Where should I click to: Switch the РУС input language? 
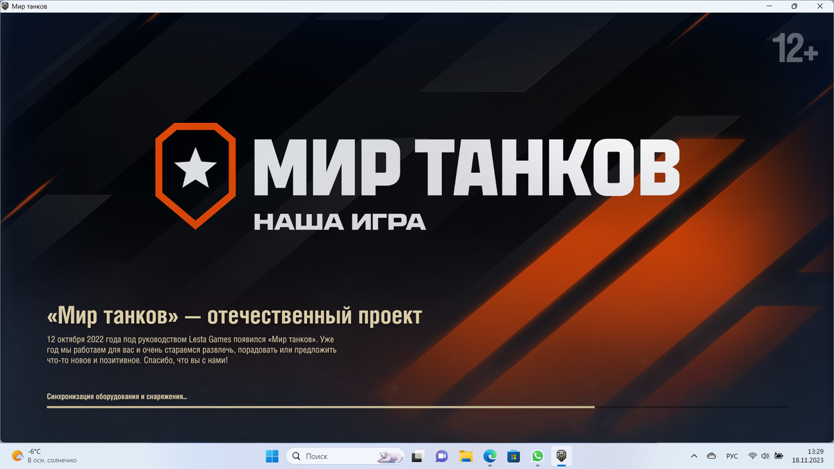click(x=732, y=456)
